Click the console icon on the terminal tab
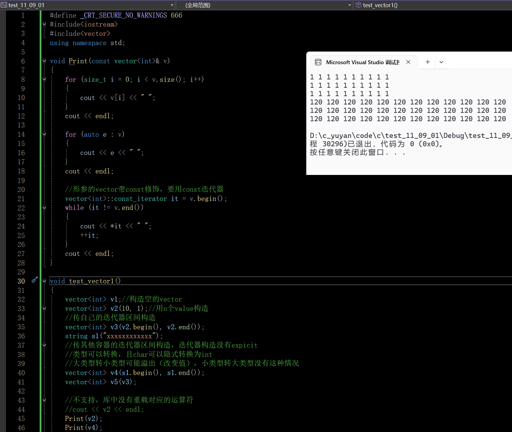This screenshot has width=512, height=432. coord(318,62)
